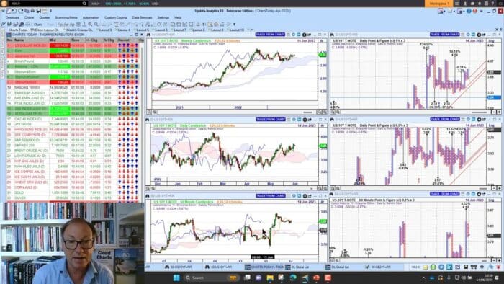This screenshot has width=504, height=284.
Task: Click the Print icon in quick access toolbar
Action: click(32, 11)
